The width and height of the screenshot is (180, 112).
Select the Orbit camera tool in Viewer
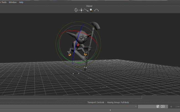(76, 10)
